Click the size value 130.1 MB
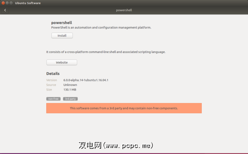Viewport: 248px width, 154px height. point(70,89)
